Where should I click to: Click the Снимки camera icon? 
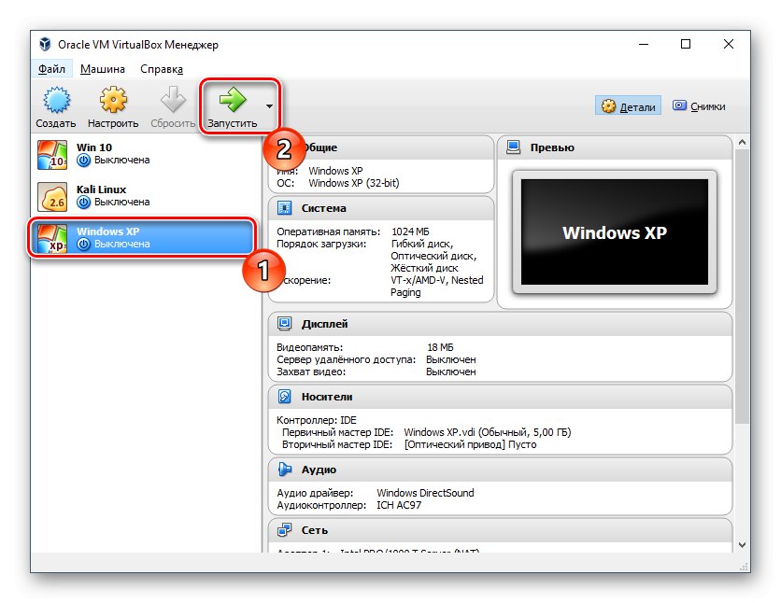tap(679, 105)
